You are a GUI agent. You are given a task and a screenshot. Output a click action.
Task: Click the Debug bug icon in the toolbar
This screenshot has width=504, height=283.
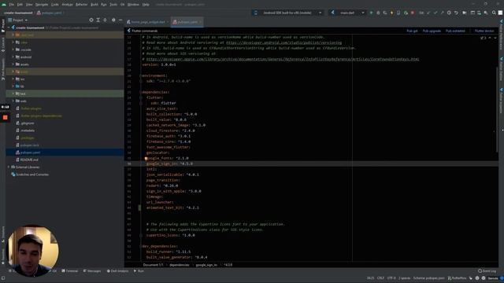point(378,13)
